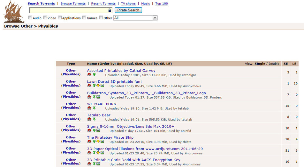The height and width of the screenshot is (167, 304).
Task: Click download arrow icon for Buildatron Systems torrent
Action: click(x=94, y=97)
